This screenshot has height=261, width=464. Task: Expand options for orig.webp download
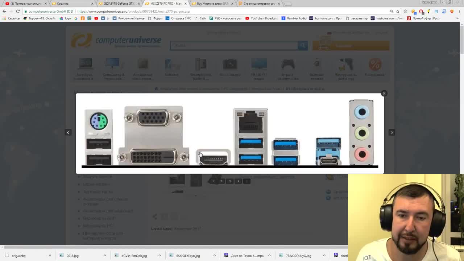(50, 256)
